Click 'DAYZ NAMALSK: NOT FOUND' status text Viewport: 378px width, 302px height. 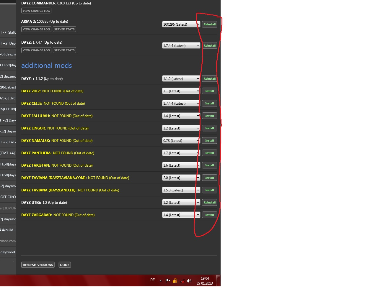[x=57, y=141]
